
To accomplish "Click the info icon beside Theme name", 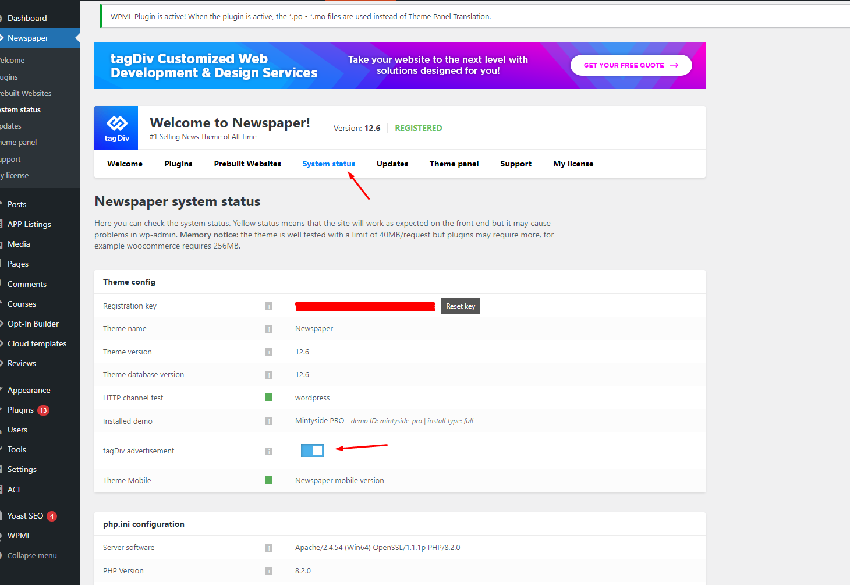I will (x=269, y=329).
